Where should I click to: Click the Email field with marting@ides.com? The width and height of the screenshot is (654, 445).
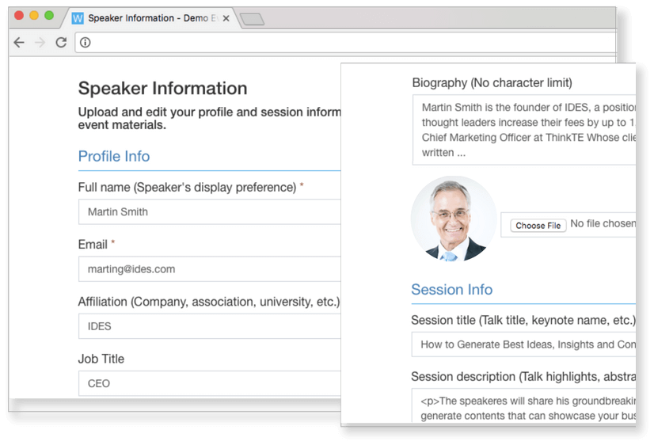click(209, 269)
